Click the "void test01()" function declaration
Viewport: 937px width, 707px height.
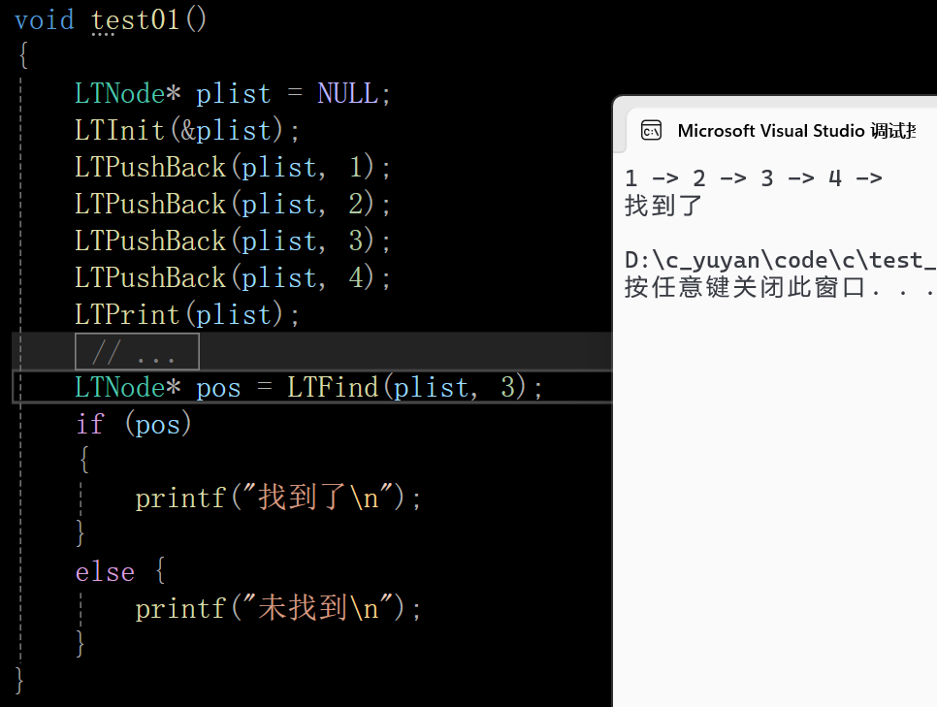pos(111,20)
